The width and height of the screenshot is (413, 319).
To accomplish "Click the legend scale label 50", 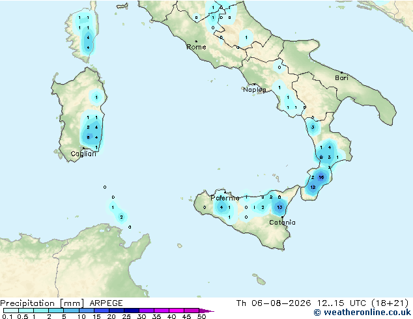I will (x=201, y=316).
